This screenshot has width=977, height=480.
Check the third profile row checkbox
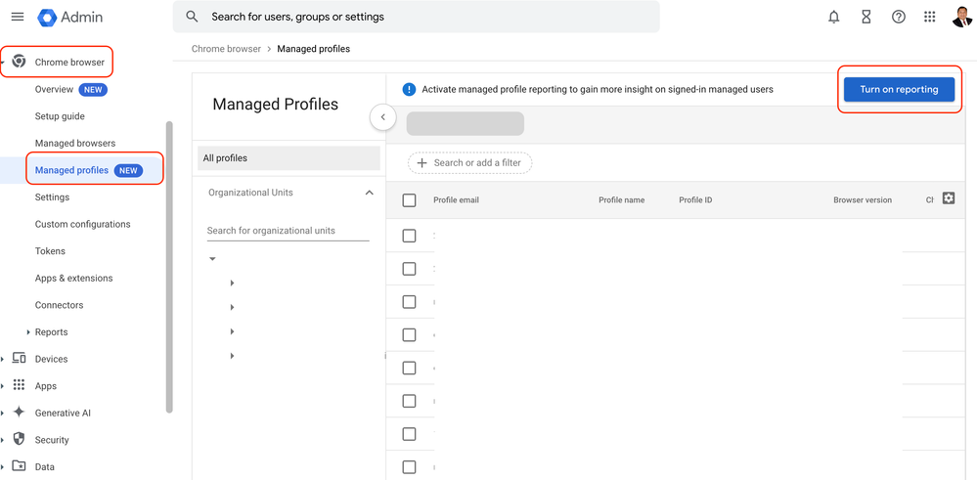(x=409, y=302)
